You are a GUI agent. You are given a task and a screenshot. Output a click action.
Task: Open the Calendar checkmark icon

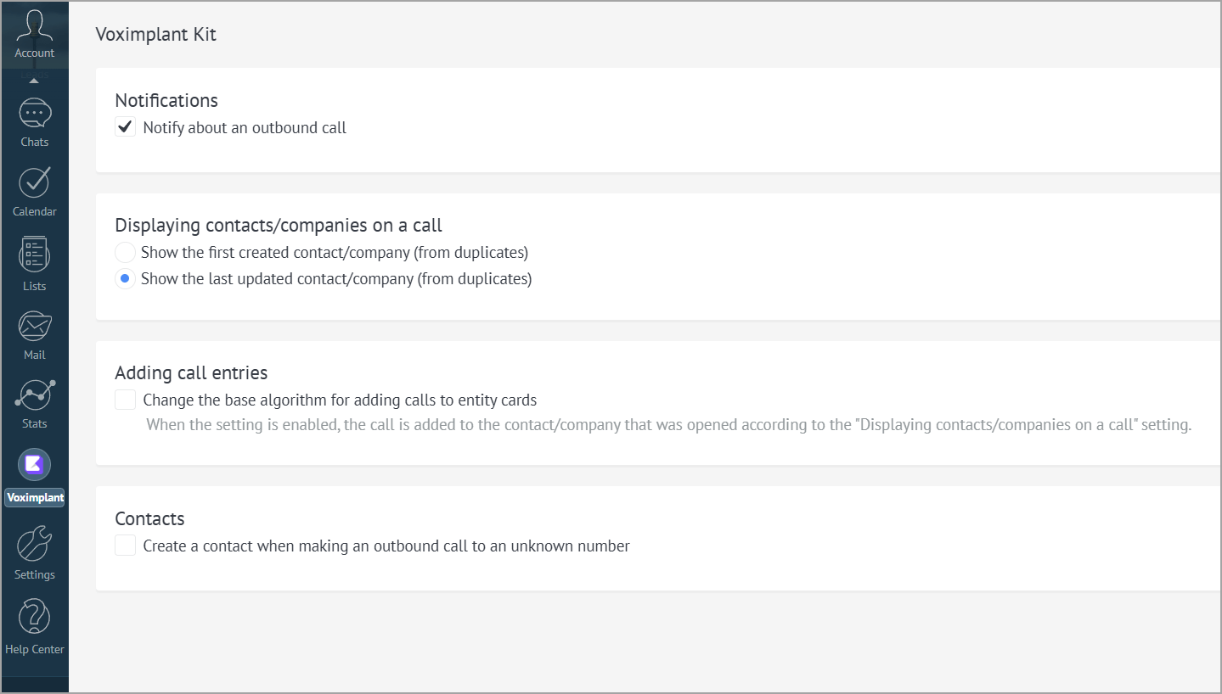coord(35,182)
